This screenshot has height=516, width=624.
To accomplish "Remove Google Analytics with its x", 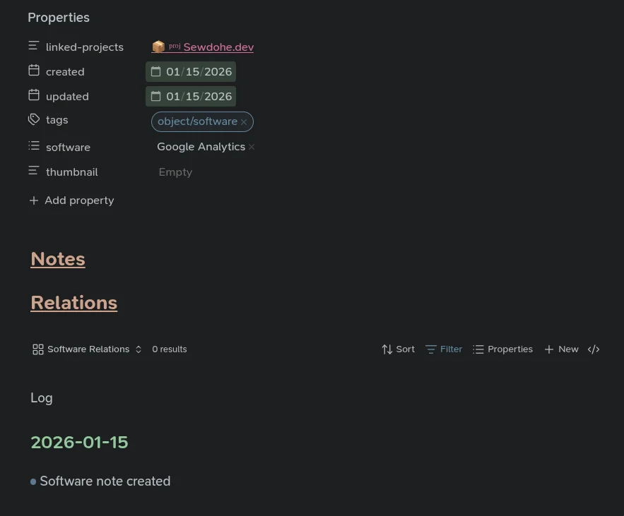I will click(251, 147).
